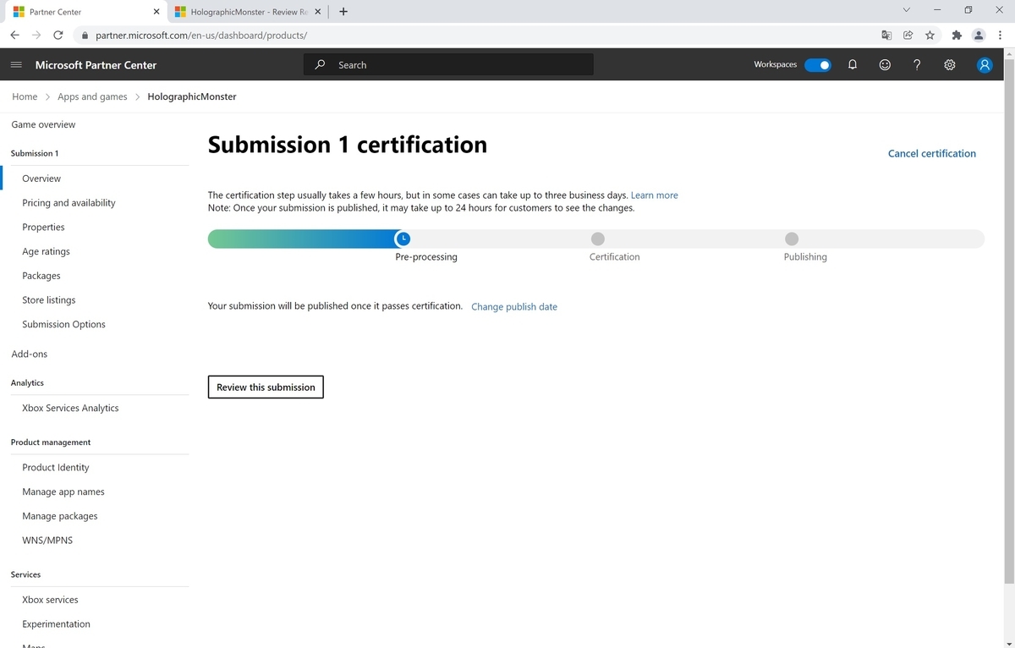Image resolution: width=1015 pixels, height=648 pixels.
Task: Open Submission Options
Action: click(63, 325)
